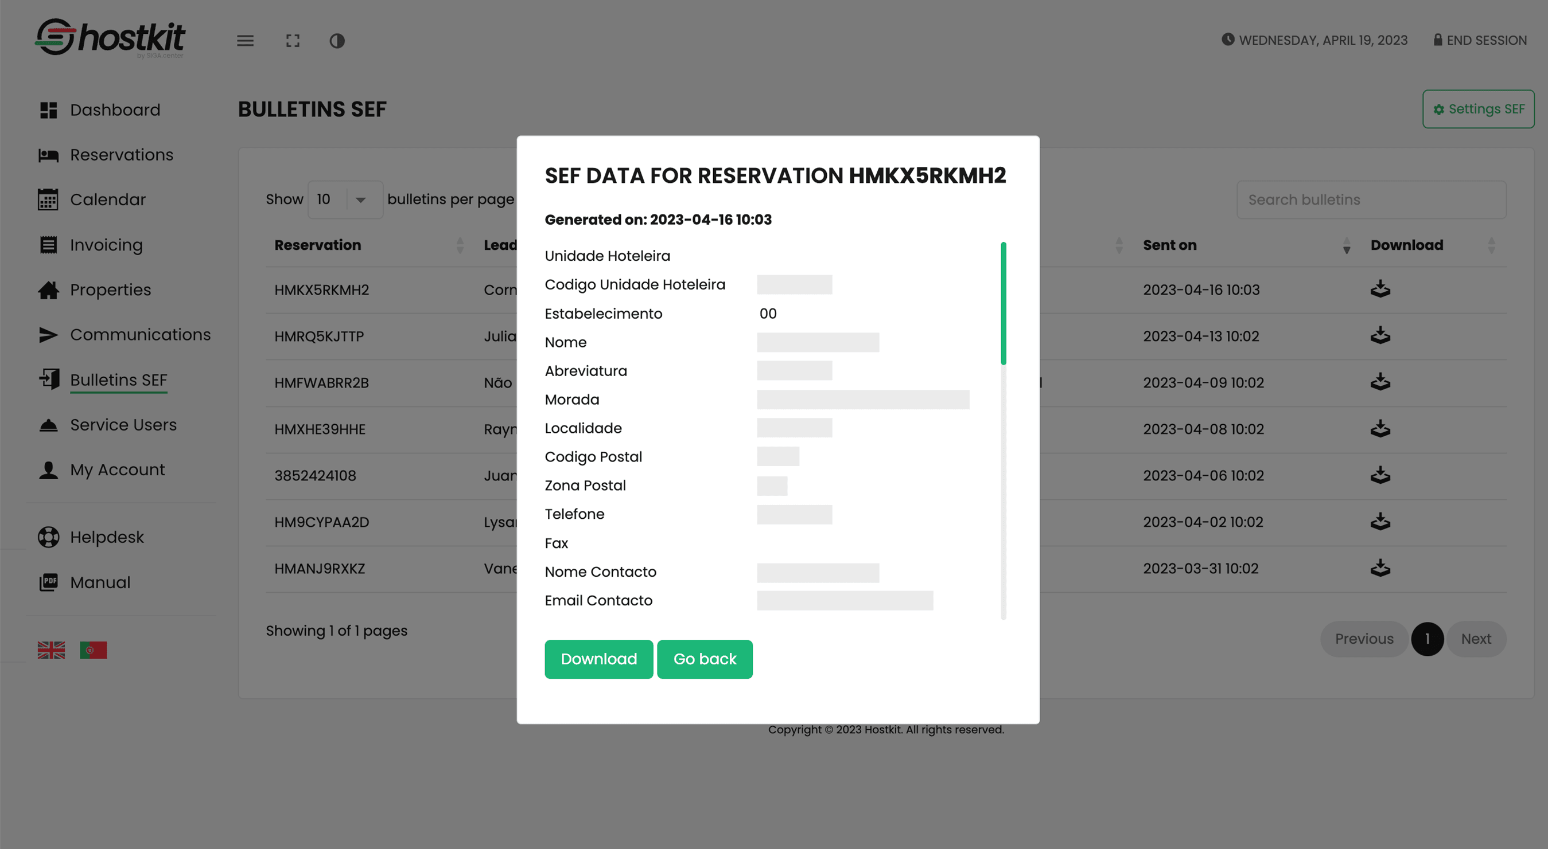The height and width of the screenshot is (849, 1548).
Task: Toggle fullscreen mode
Action: pos(293,41)
